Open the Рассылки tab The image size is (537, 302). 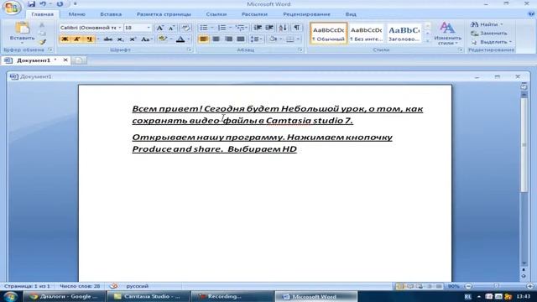tap(254, 14)
